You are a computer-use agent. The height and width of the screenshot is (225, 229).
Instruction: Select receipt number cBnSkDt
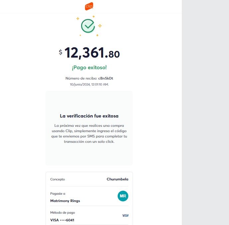(108, 78)
